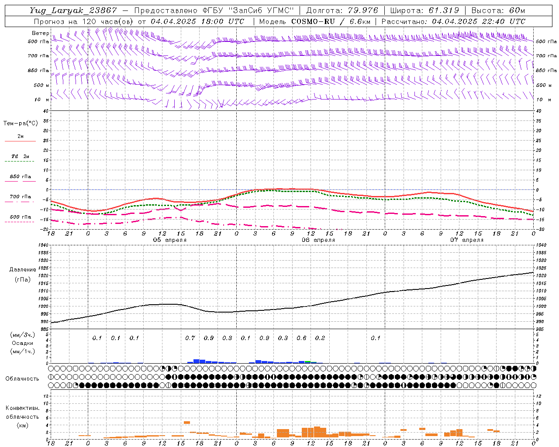Select the longitude value Долгота: 79.976
The image size is (559, 447).
click(342, 10)
